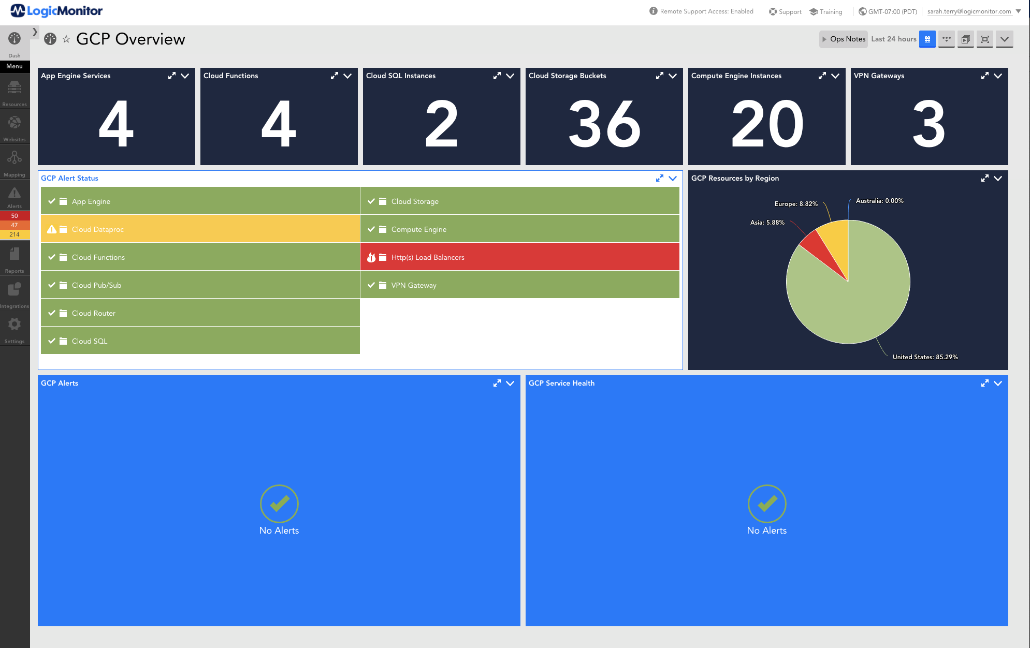Star the GCP Overview dashboard as favorite
Viewport: 1030px width, 648px height.
(66, 39)
